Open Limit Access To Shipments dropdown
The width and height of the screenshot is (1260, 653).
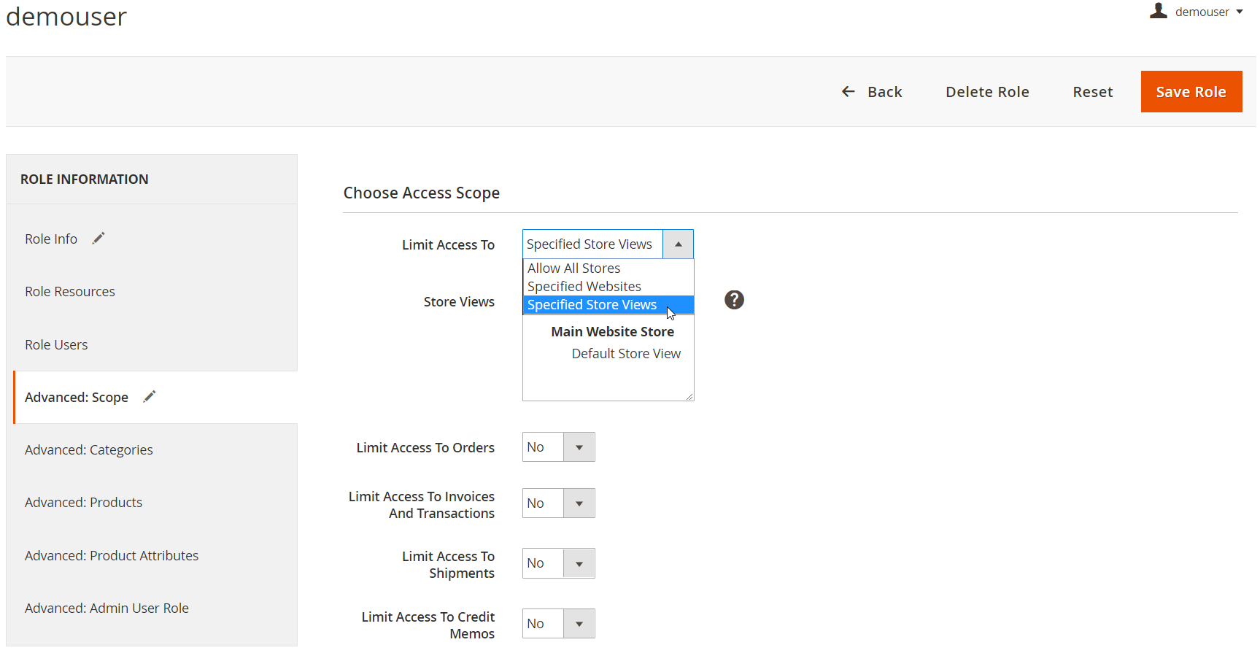[x=559, y=563]
